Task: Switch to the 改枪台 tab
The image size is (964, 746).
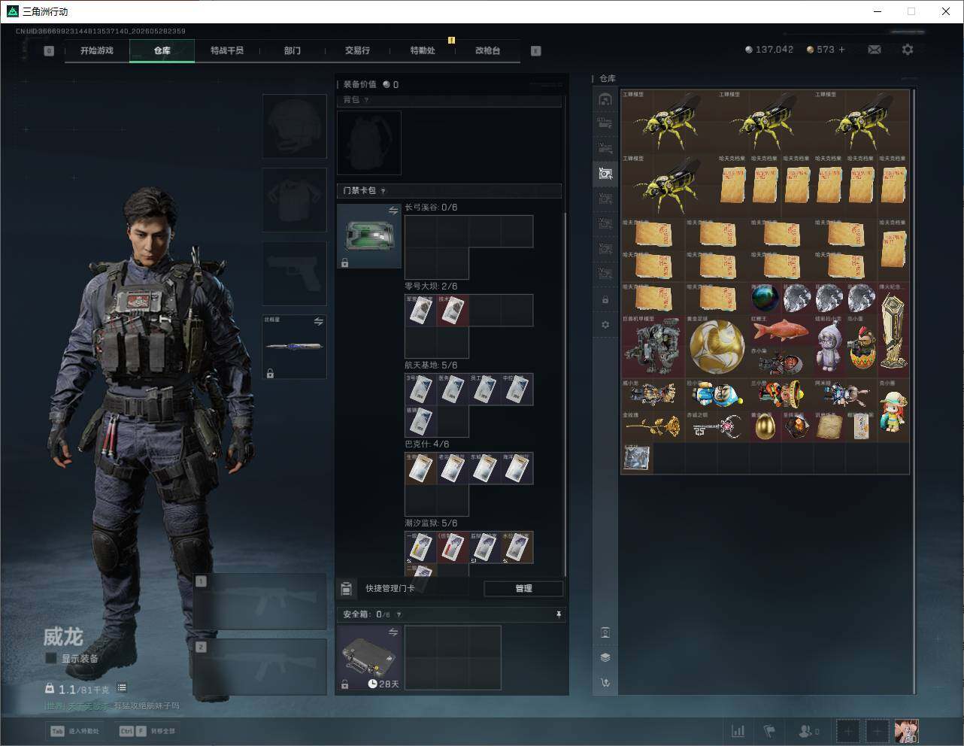Action: pos(487,50)
